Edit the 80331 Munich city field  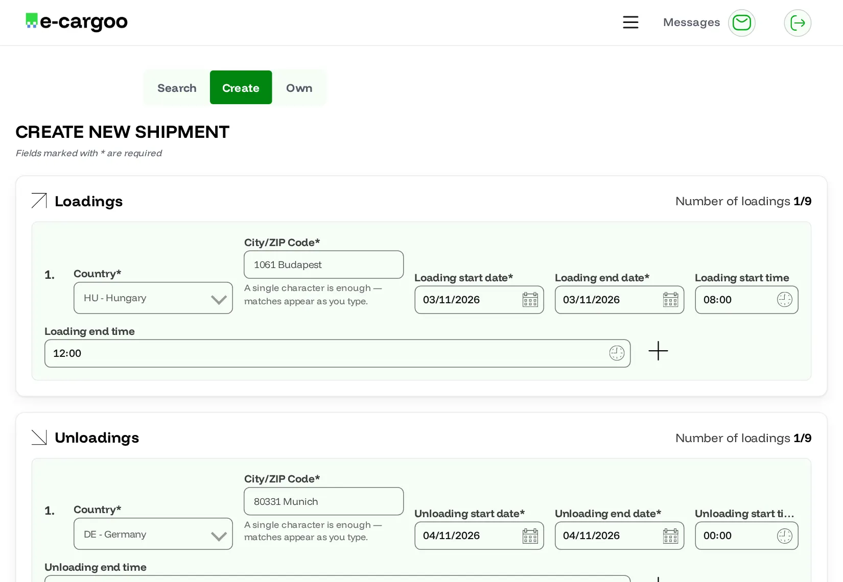coord(324,501)
